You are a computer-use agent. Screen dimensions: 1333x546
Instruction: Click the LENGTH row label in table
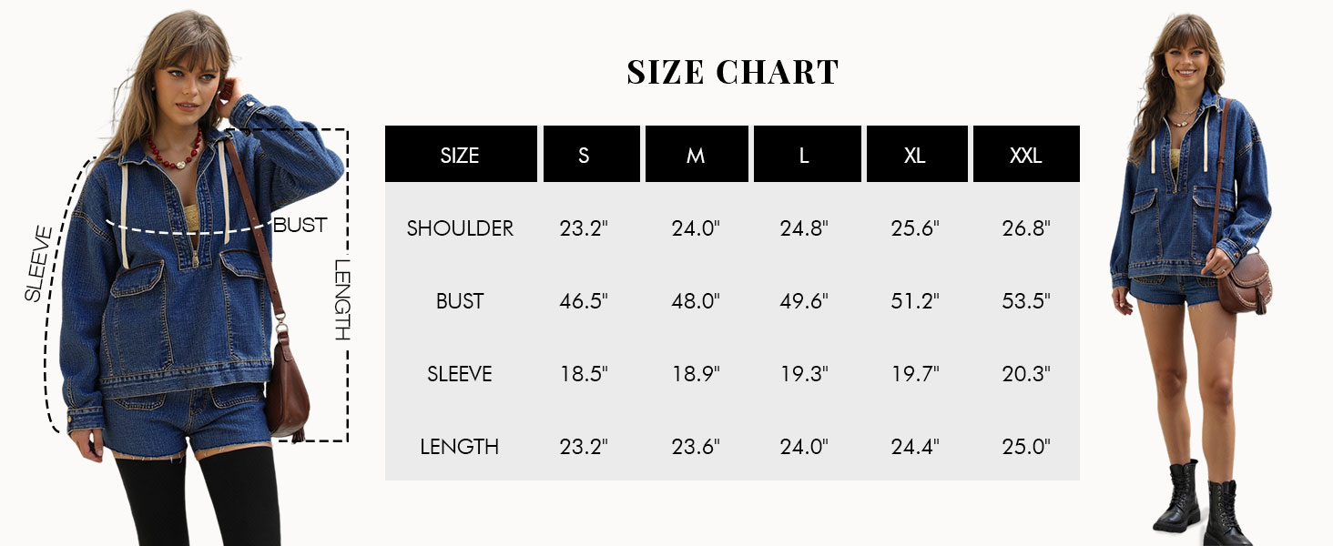(x=460, y=447)
